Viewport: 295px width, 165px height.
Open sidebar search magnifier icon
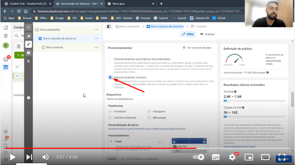pos(6,146)
